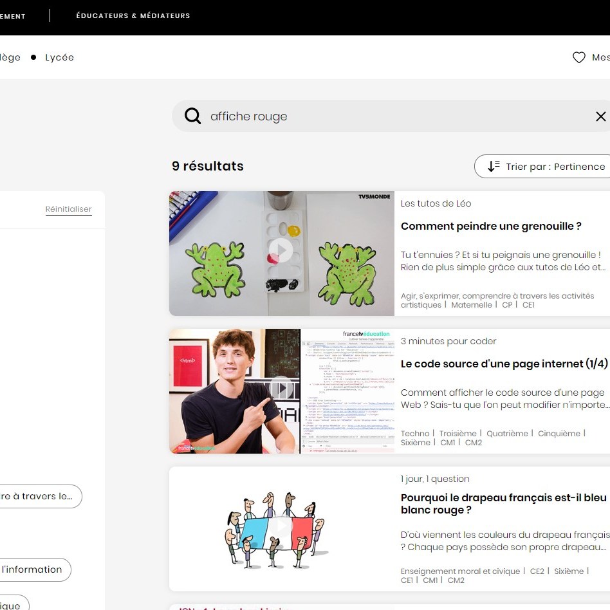This screenshot has width=610, height=610.
Task: Select the Cinquième tag
Action: coord(559,434)
